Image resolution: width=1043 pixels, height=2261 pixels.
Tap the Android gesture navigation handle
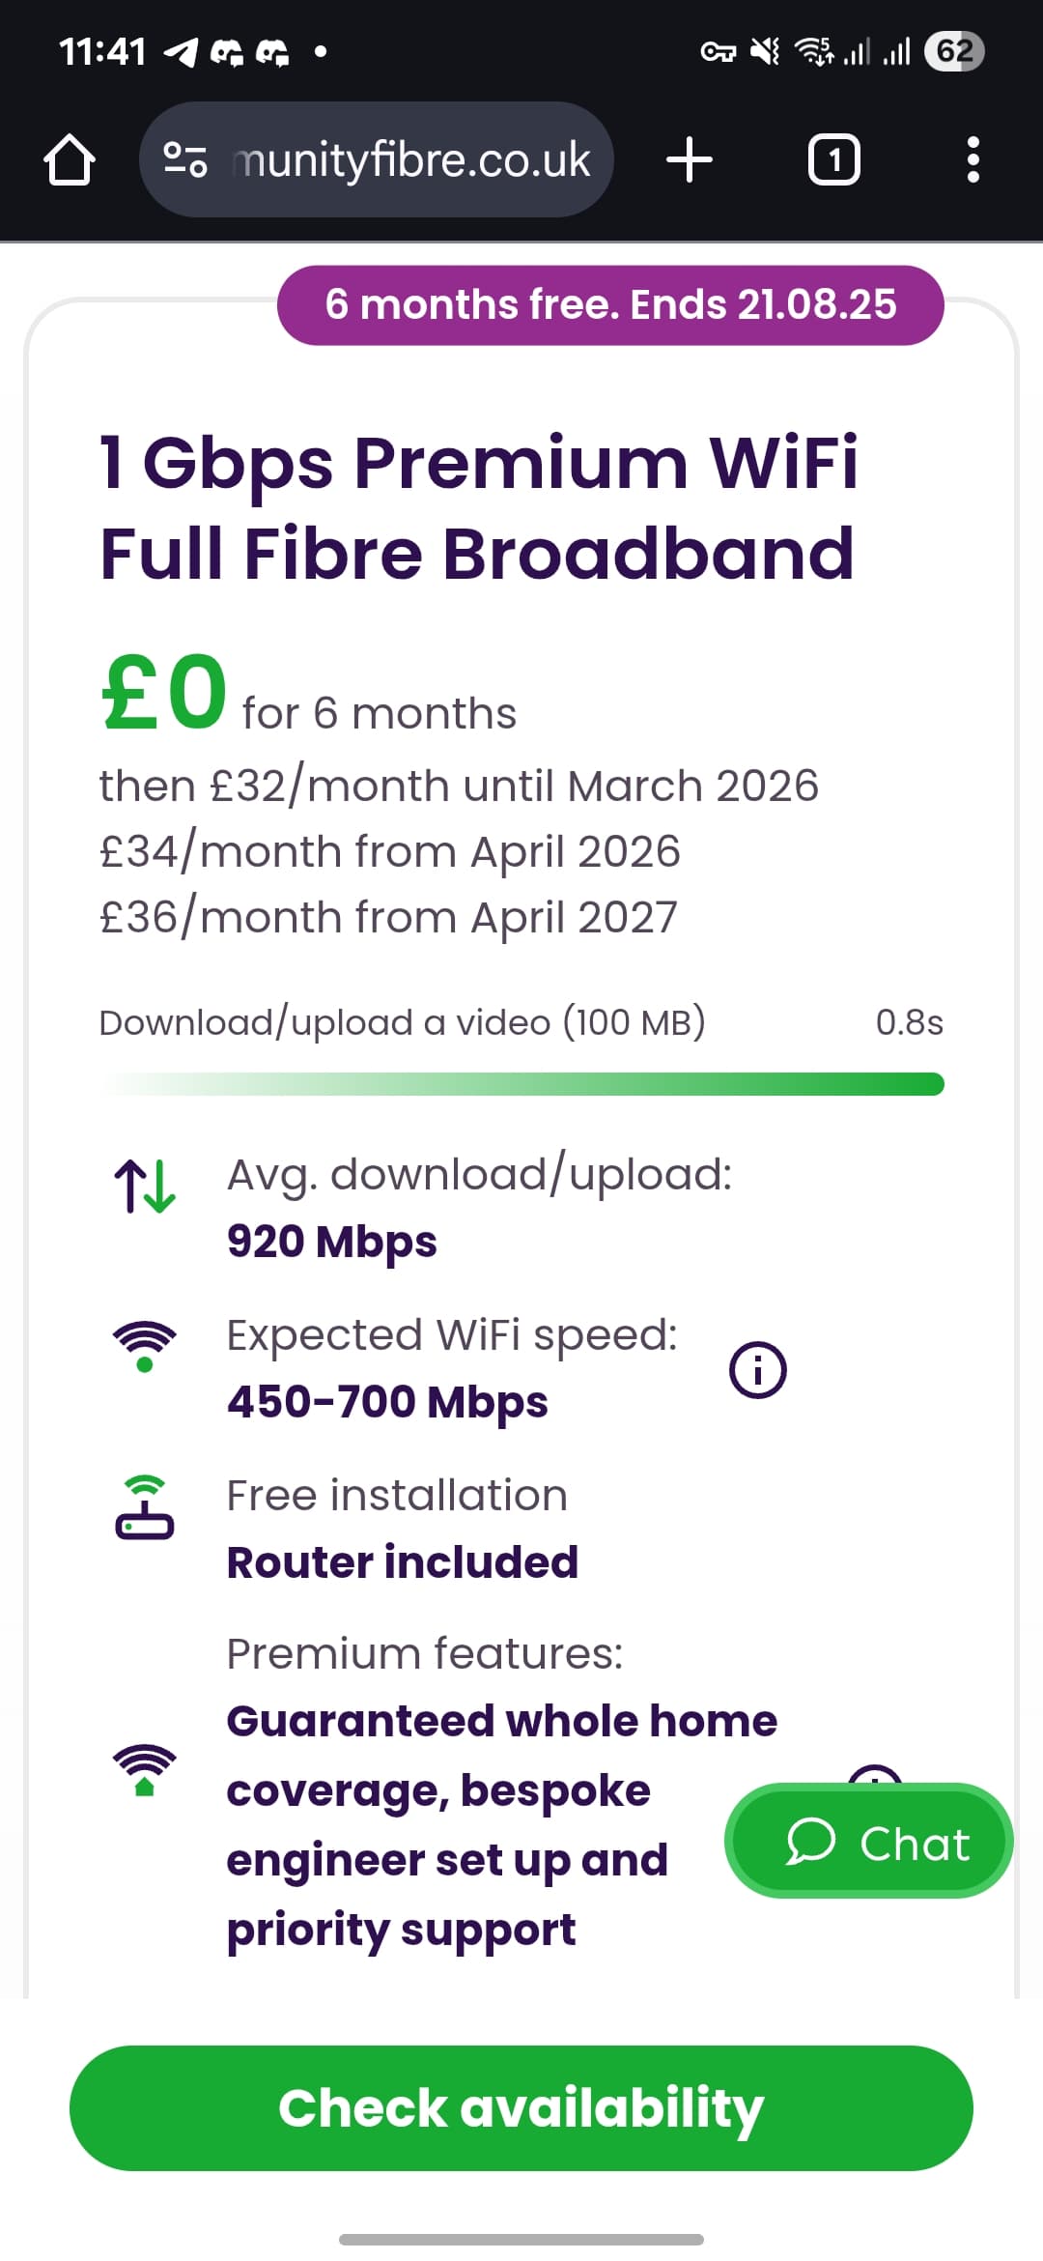click(521, 2239)
